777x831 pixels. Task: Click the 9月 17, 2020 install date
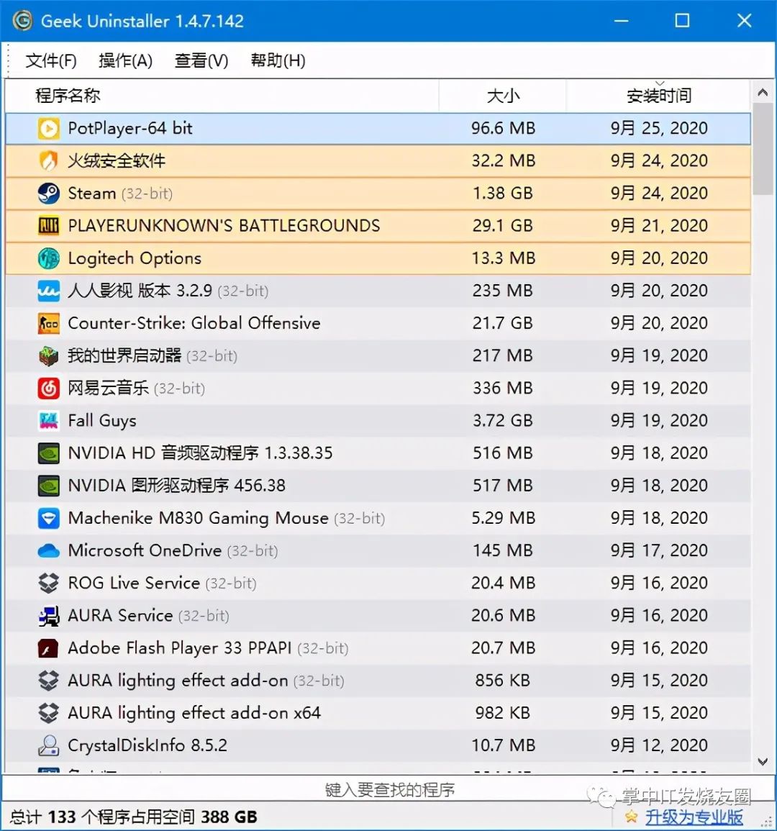659,550
